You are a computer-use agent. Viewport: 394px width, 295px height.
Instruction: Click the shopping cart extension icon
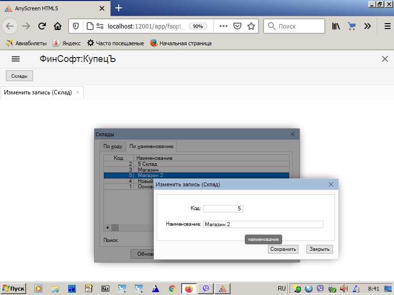click(352, 26)
